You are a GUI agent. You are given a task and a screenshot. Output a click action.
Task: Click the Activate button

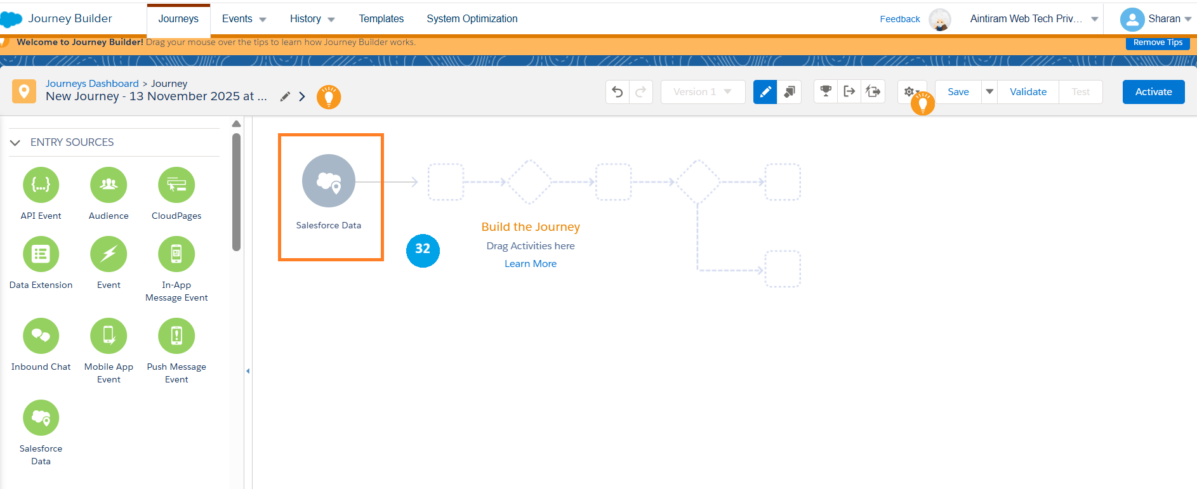pyautogui.click(x=1153, y=92)
